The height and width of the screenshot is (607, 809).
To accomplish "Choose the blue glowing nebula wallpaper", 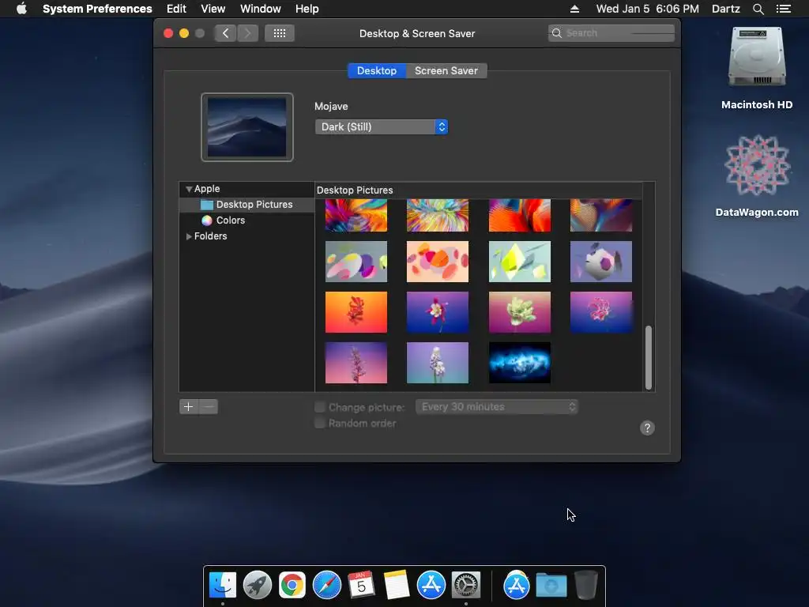I will pyautogui.click(x=520, y=363).
